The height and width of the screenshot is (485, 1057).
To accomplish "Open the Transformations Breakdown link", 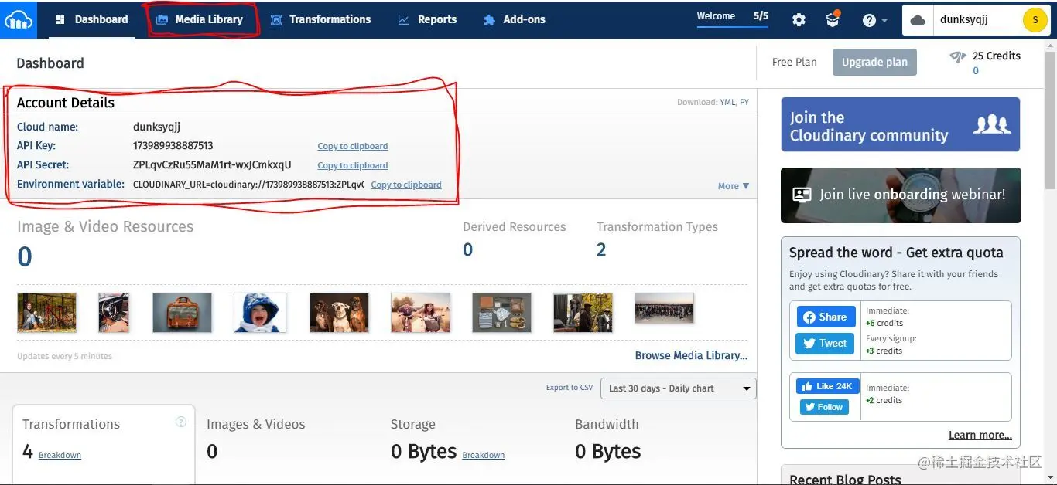I will [x=60, y=455].
